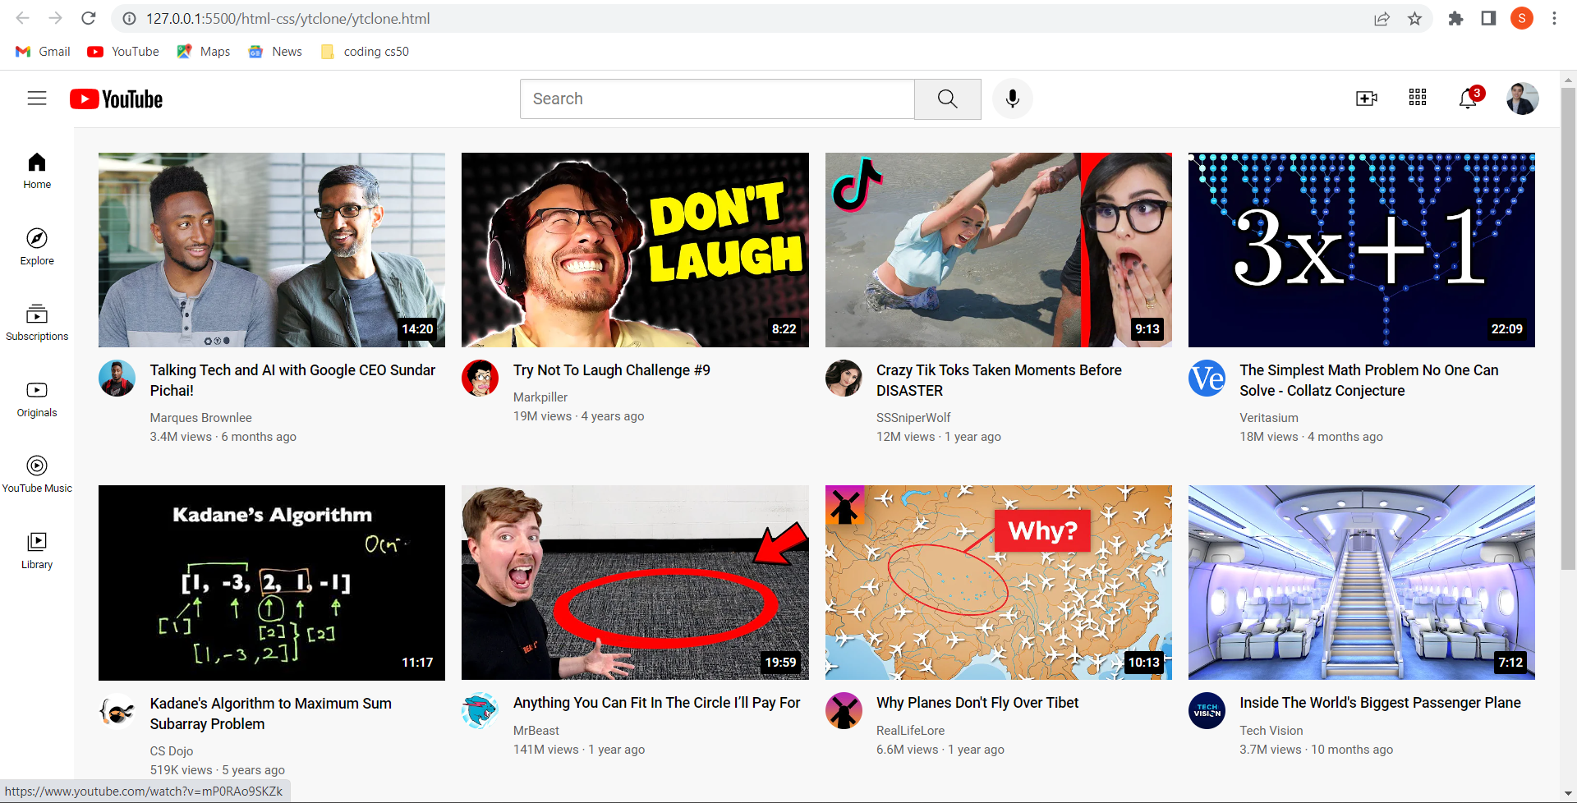Open the coding cs50 bookmarks folder

[364, 51]
